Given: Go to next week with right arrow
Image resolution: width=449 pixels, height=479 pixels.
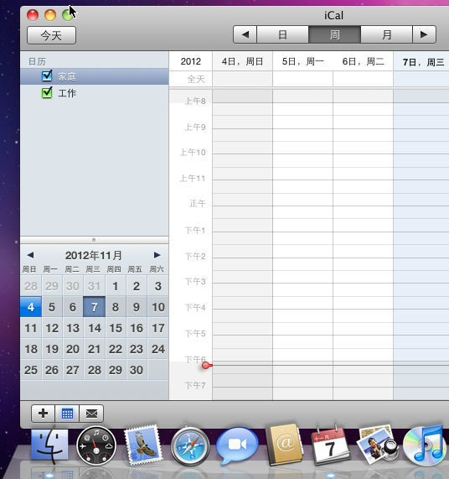Looking at the screenshot, I should tap(424, 34).
